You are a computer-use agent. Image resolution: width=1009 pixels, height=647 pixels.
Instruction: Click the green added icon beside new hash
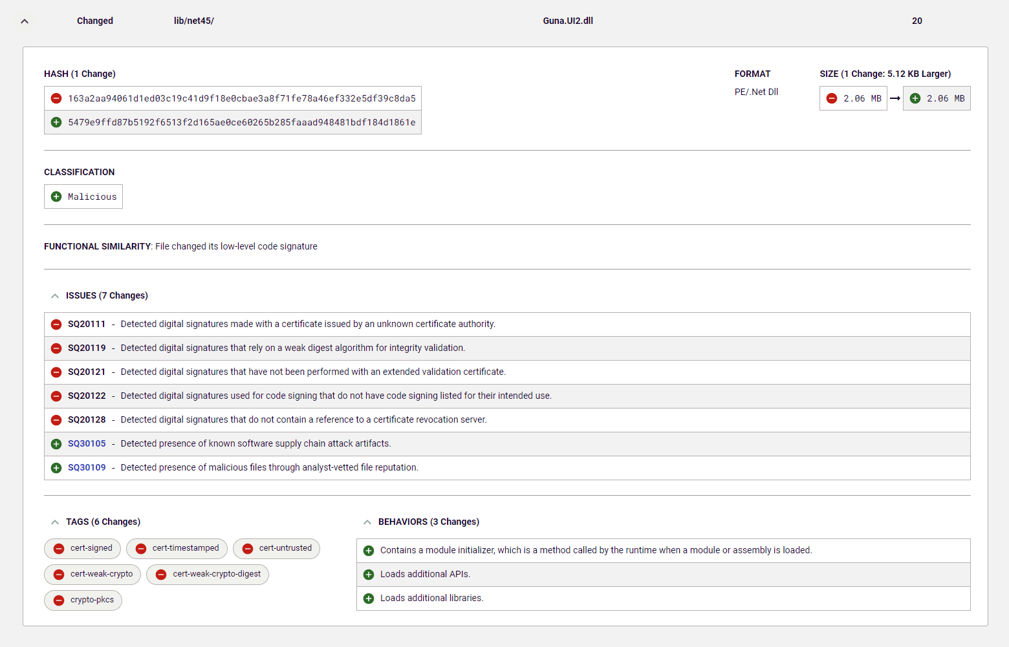tap(56, 123)
